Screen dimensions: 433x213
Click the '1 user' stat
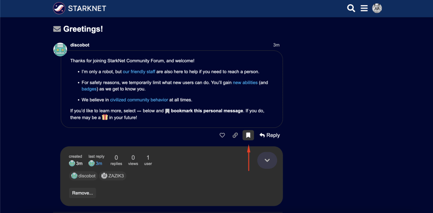(148, 160)
